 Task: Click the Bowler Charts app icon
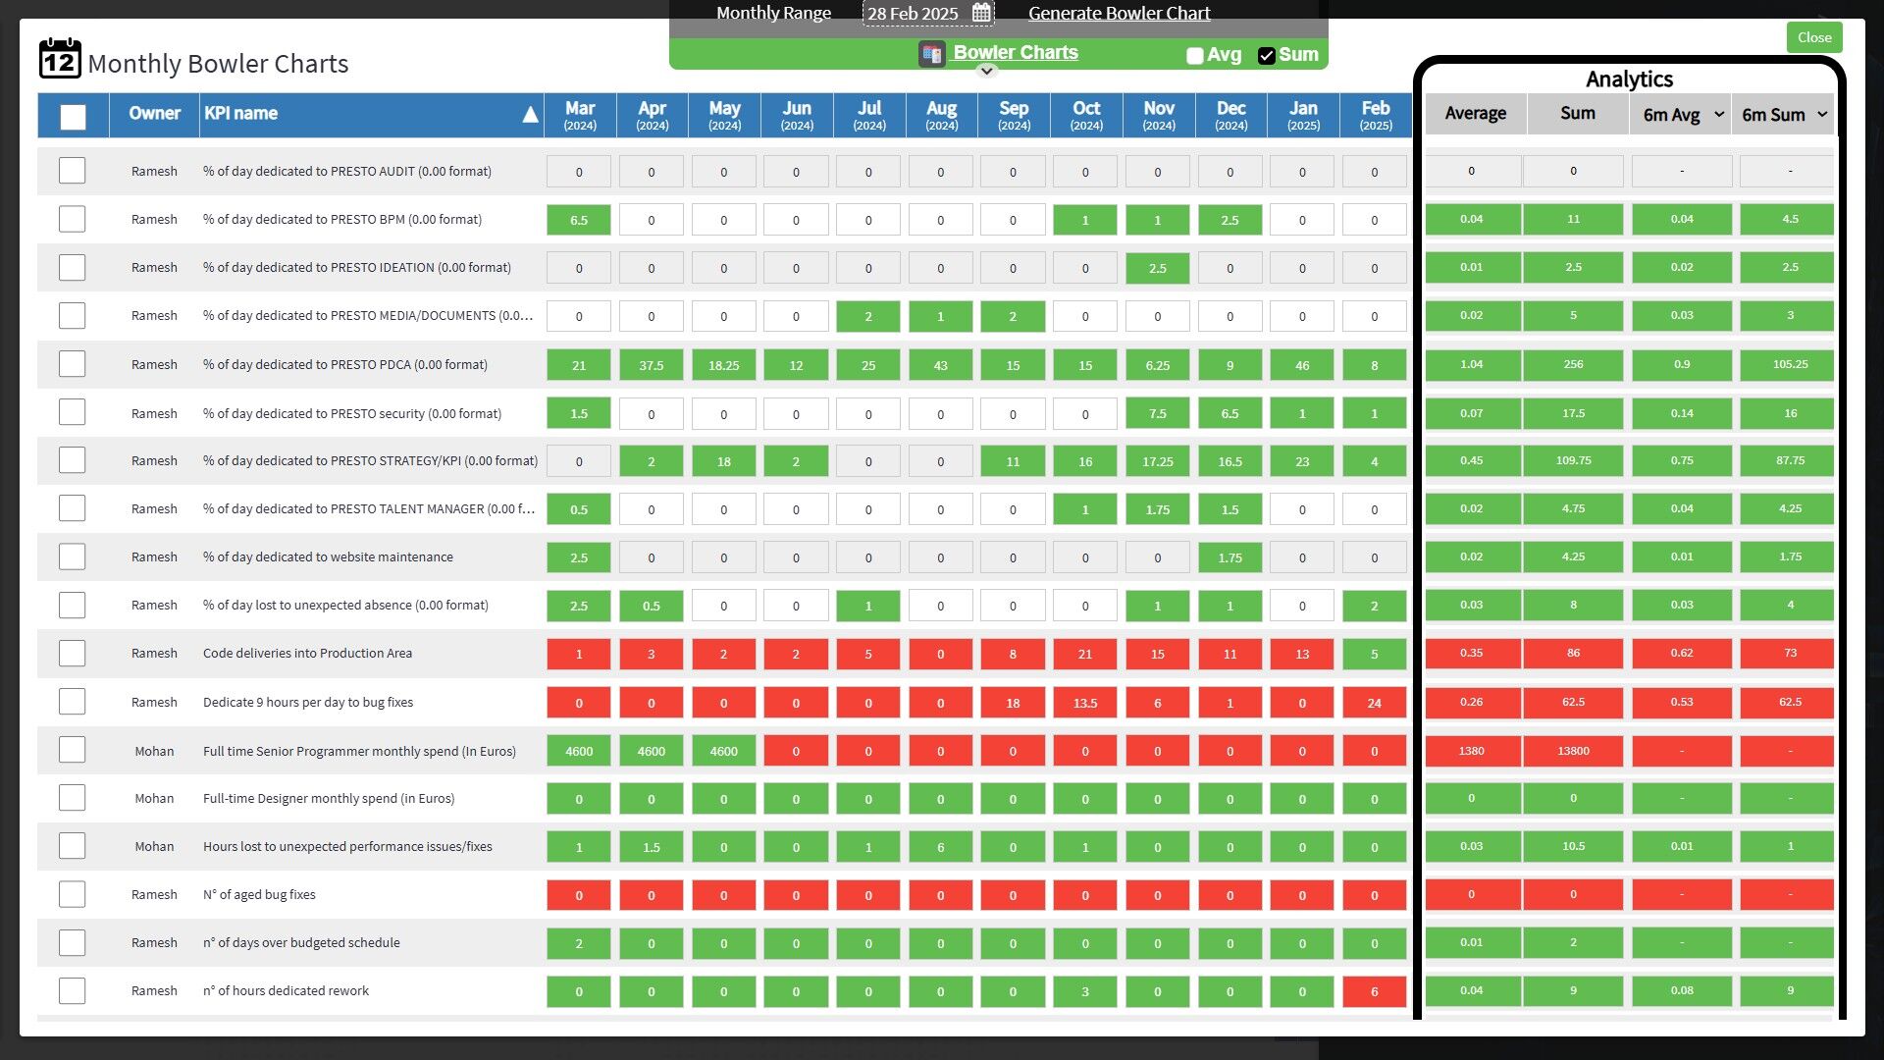click(930, 53)
